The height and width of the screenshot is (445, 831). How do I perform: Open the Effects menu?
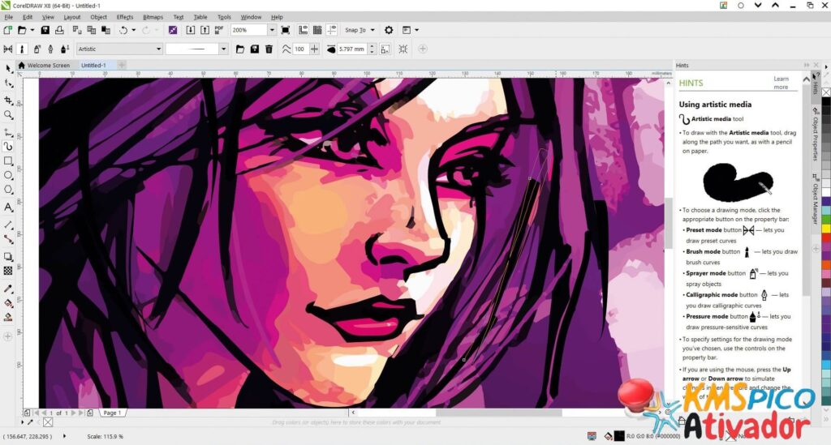point(124,17)
